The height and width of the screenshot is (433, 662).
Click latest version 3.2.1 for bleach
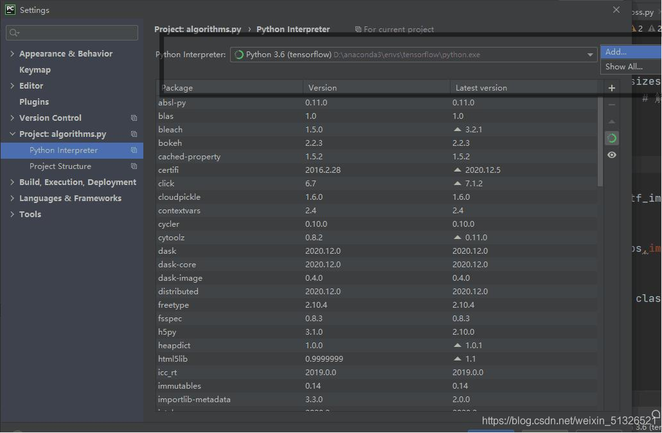coord(473,130)
